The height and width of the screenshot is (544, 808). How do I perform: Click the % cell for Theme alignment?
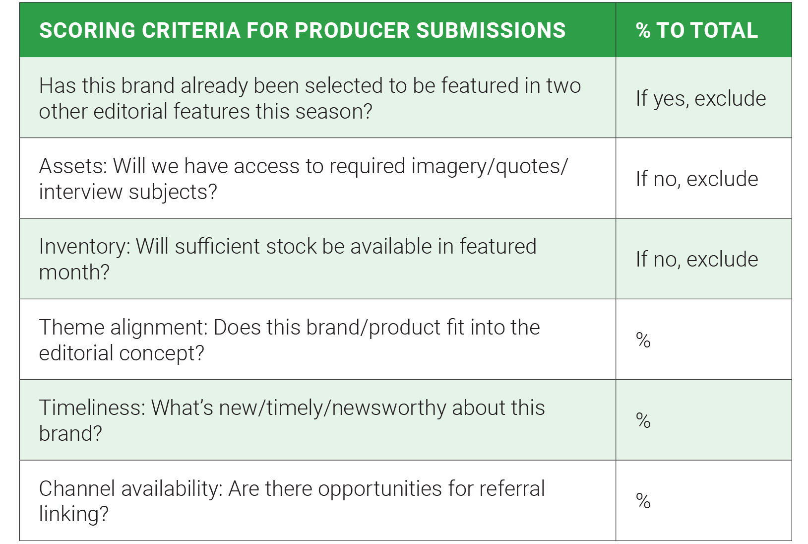(x=703, y=340)
